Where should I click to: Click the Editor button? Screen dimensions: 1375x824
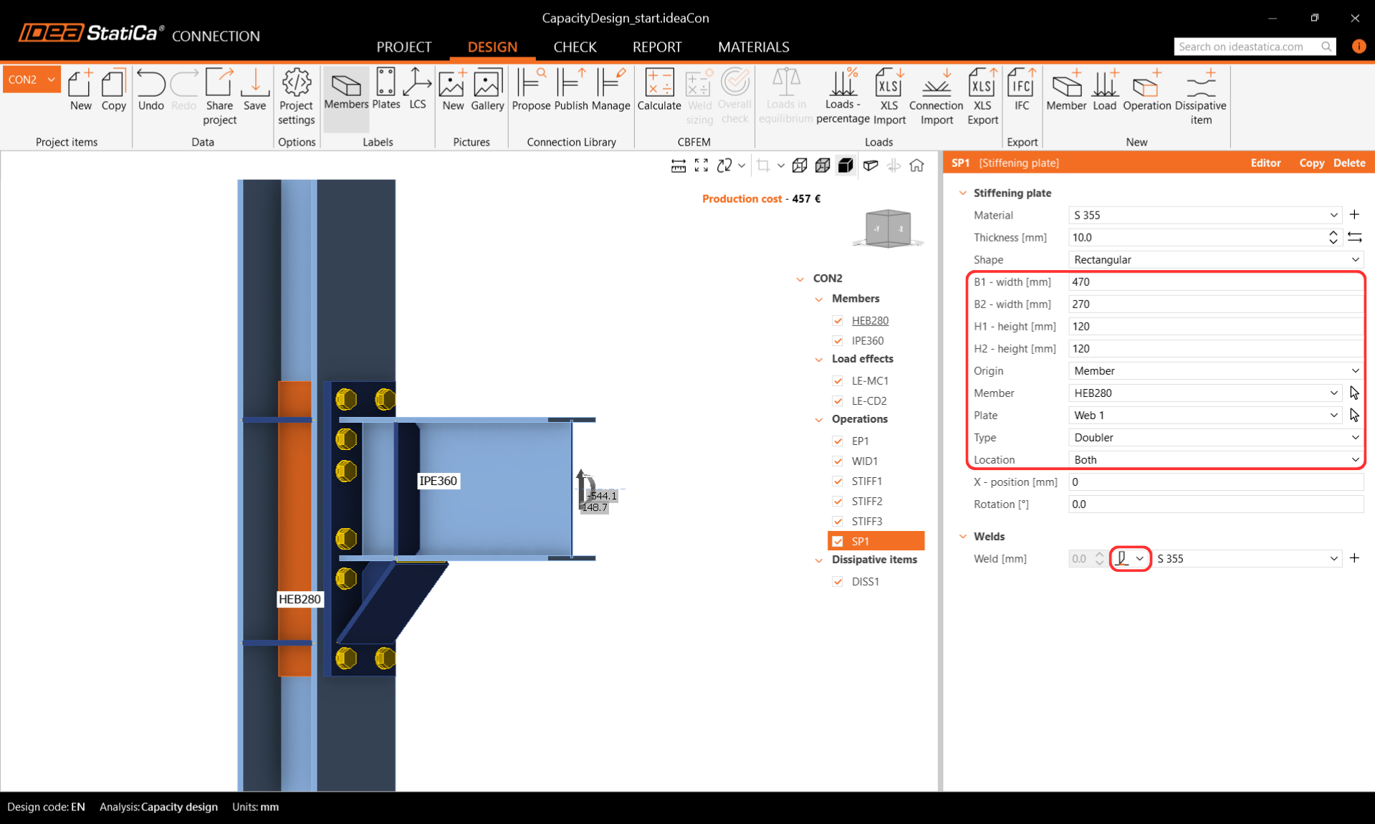point(1265,163)
